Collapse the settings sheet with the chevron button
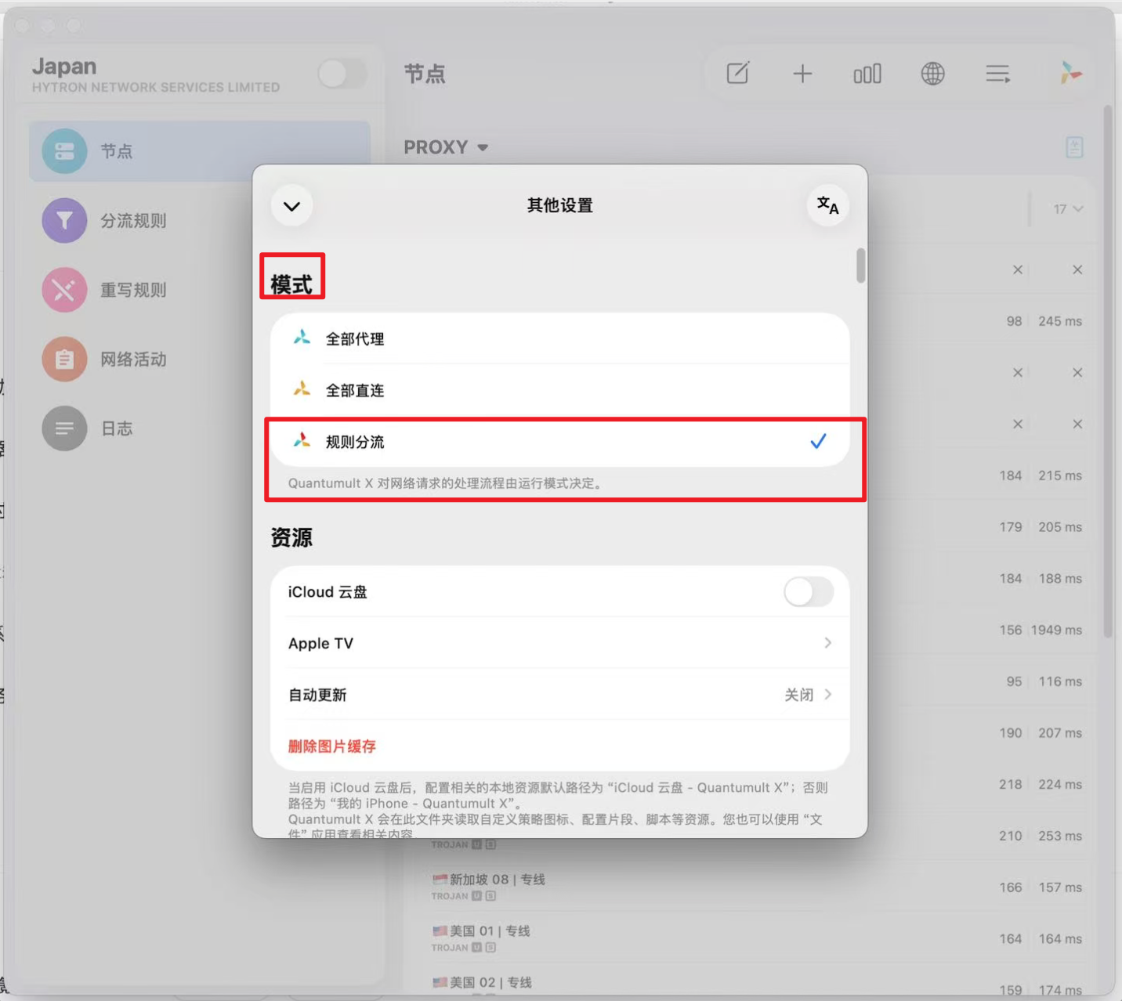The image size is (1122, 1001). [x=291, y=206]
